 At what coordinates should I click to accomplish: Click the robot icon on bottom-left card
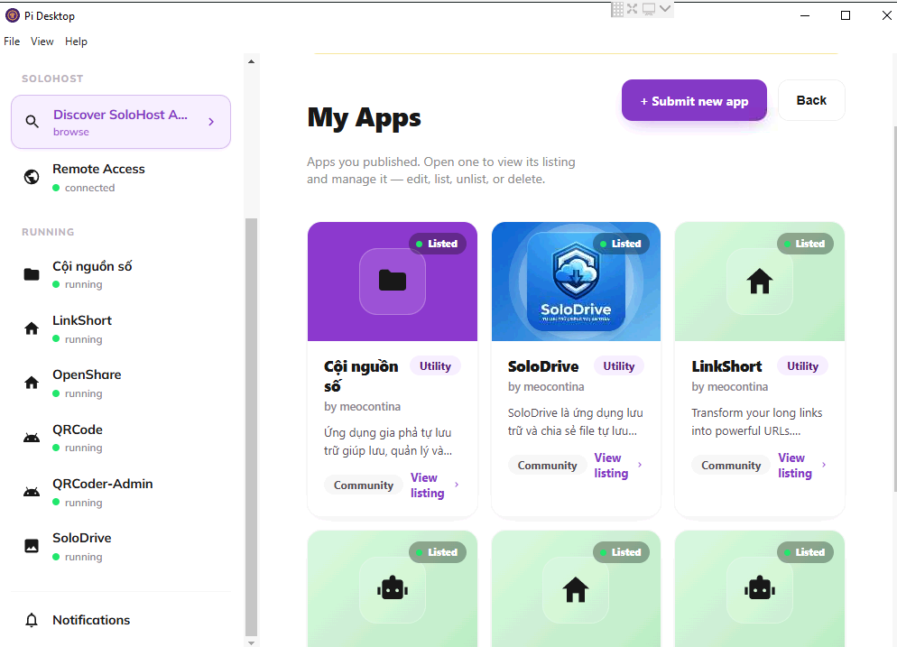393,588
